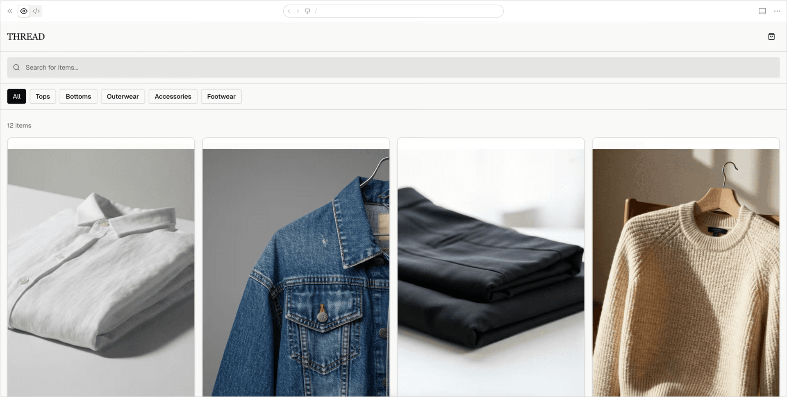The height and width of the screenshot is (397, 787).
Task: Show the Outerwear category
Action: click(x=123, y=96)
